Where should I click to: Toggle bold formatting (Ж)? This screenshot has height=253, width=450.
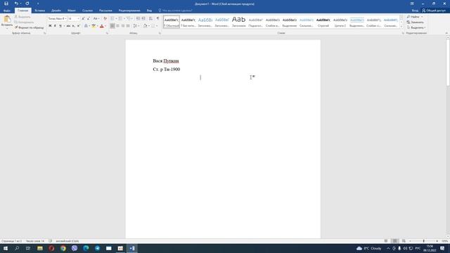click(50, 26)
